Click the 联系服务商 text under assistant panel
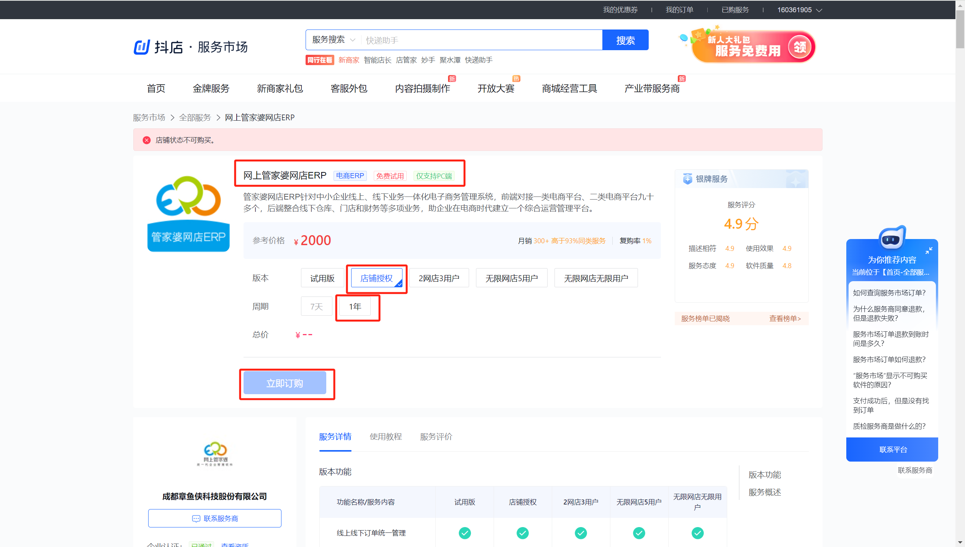The width and height of the screenshot is (965, 547). 915,470
